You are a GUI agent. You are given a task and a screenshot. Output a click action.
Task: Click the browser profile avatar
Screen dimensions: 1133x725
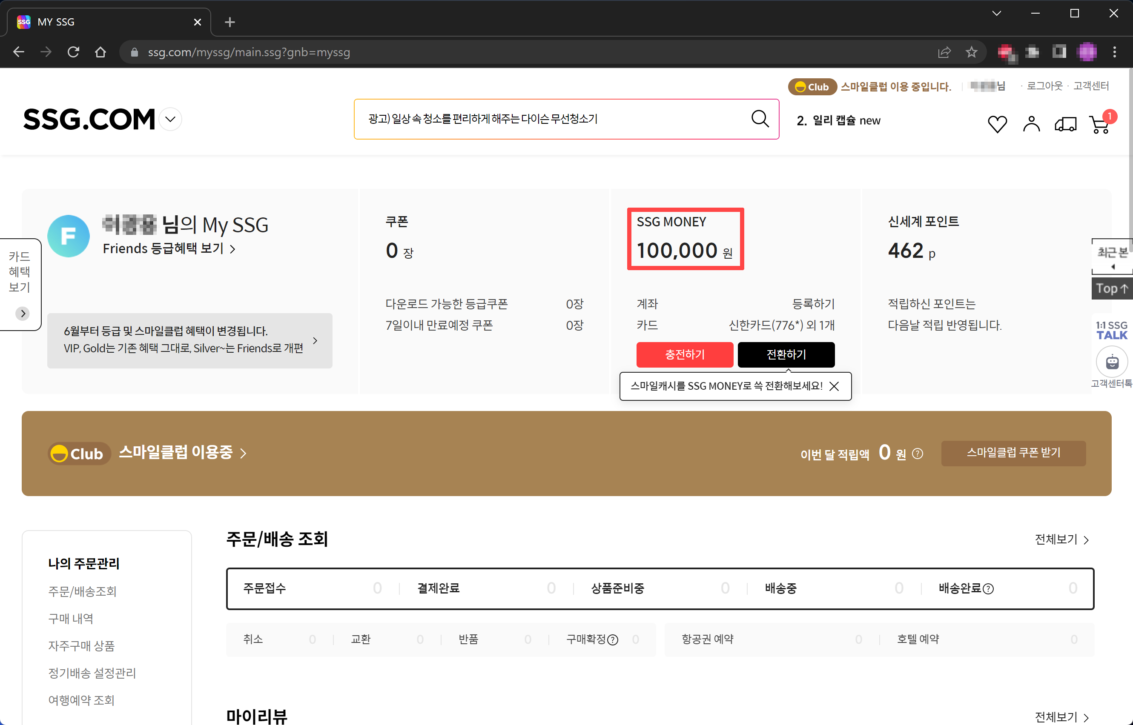click(1087, 52)
